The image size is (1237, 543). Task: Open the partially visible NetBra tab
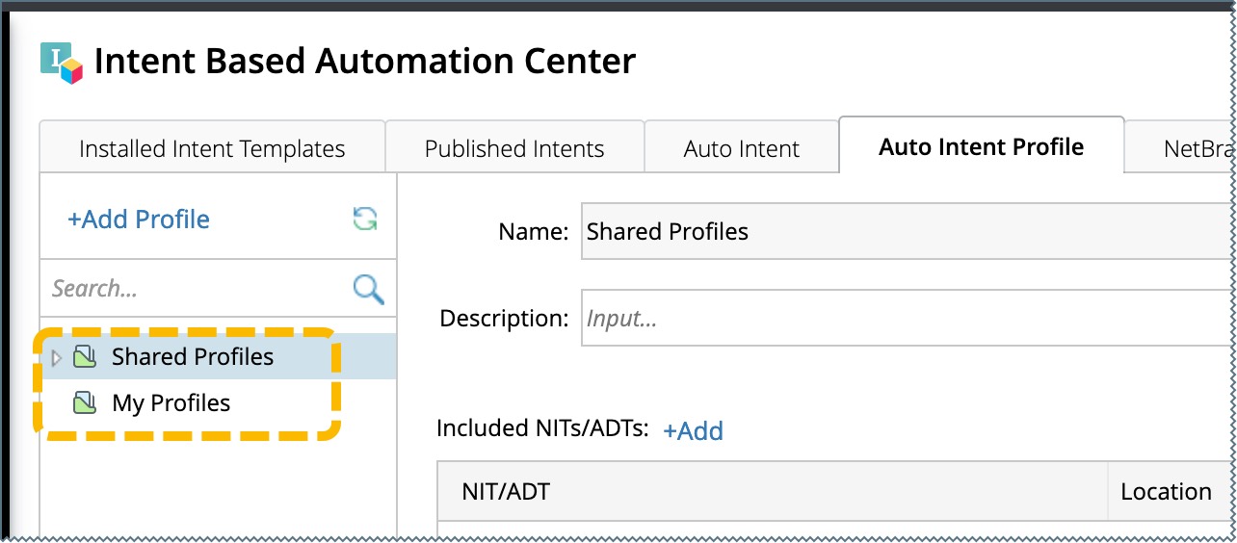pos(1195,149)
